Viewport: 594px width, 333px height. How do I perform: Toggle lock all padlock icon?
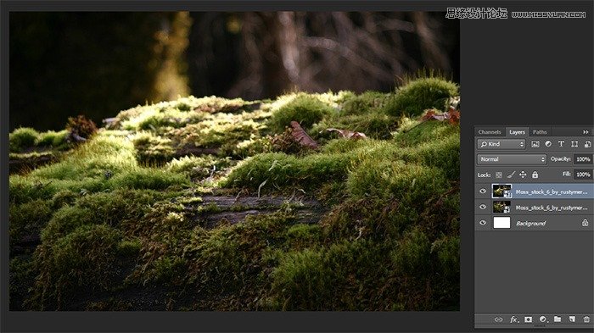[535, 175]
